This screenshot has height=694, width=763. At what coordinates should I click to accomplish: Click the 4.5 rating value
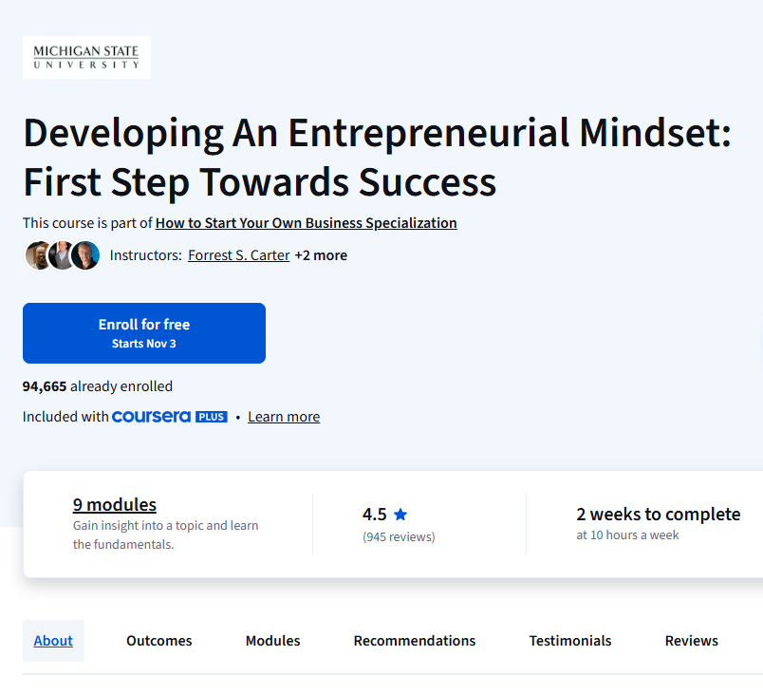pos(375,515)
